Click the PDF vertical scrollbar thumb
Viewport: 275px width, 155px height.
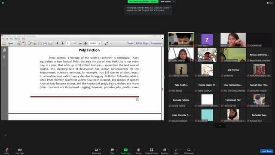[x=162, y=89]
